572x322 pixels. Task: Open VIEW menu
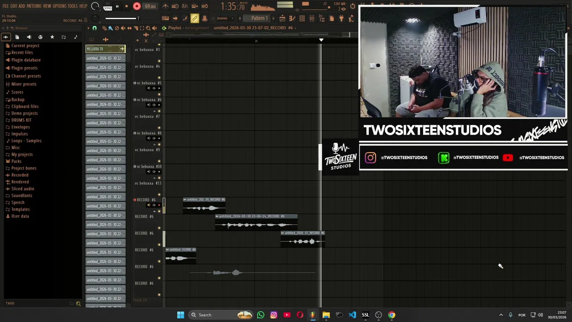(x=47, y=6)
